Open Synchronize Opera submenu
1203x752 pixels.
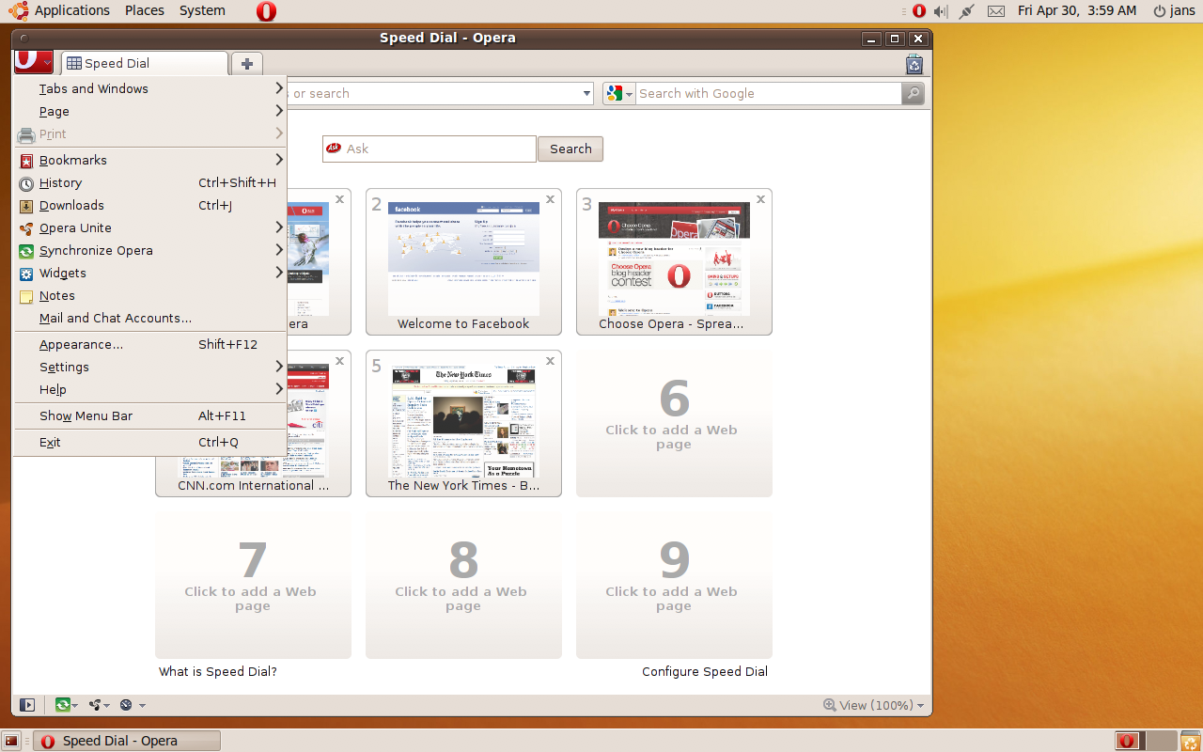150,250
